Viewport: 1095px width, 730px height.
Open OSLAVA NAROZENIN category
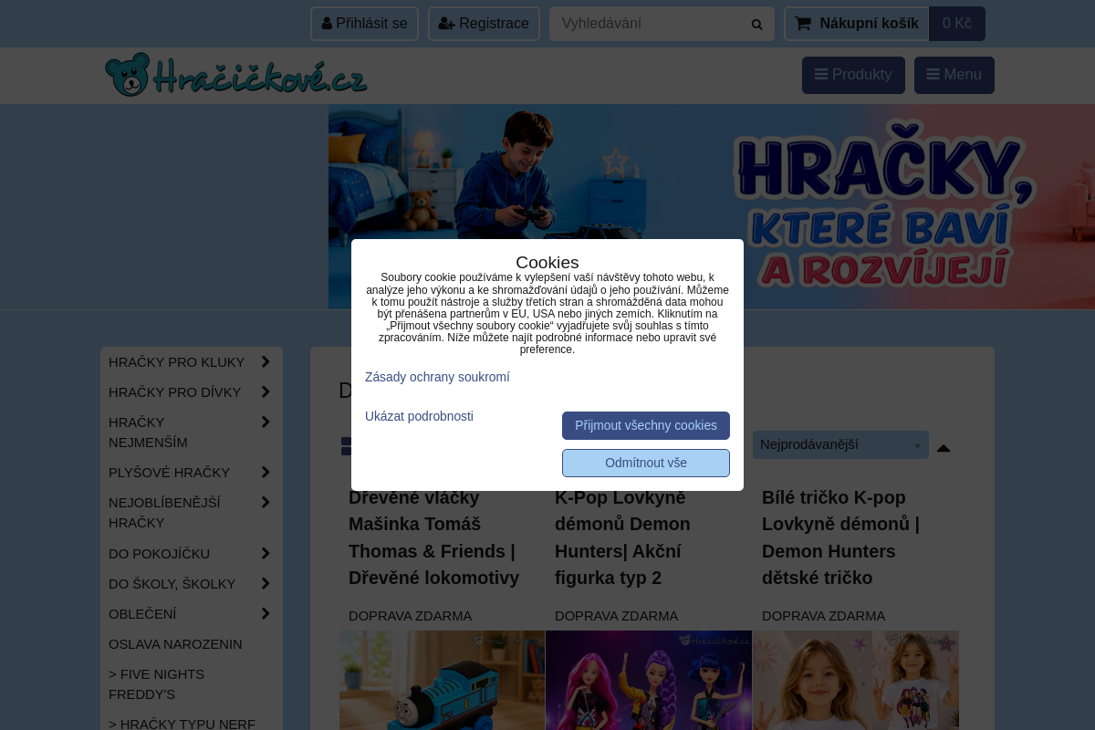point(175,644)
